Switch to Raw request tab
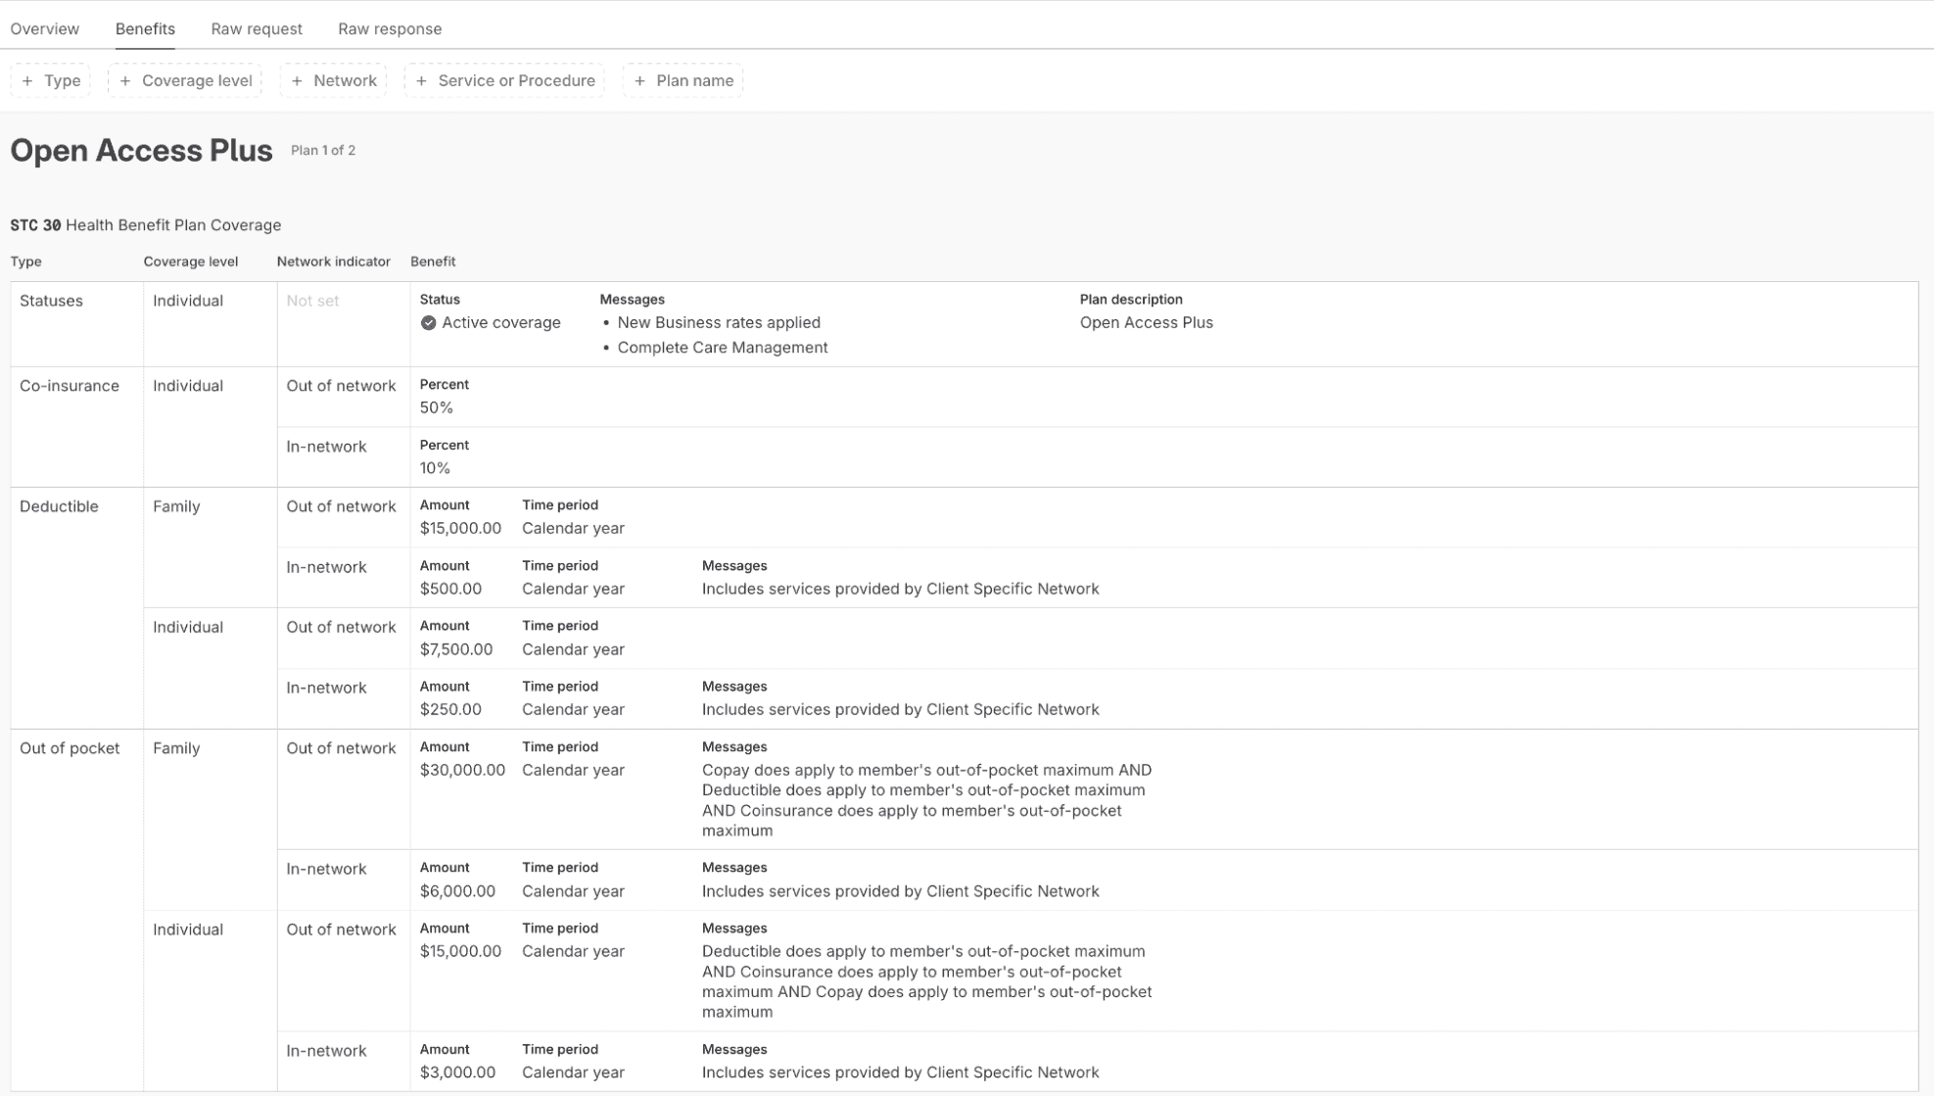The height and width of the screenshot is (1096, 1934). [257, 28]
